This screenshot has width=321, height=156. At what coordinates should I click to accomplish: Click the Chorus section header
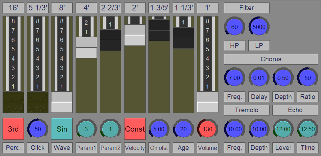pos(271,59)
